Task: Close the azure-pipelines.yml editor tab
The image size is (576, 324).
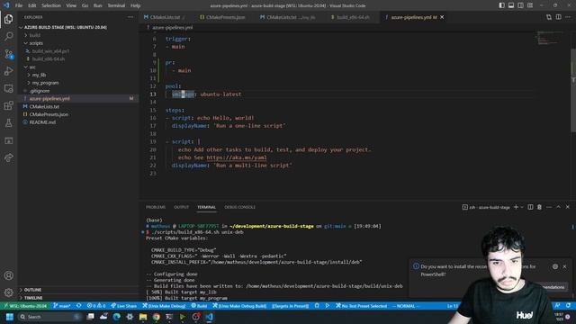Action: [x=442, y=17]
